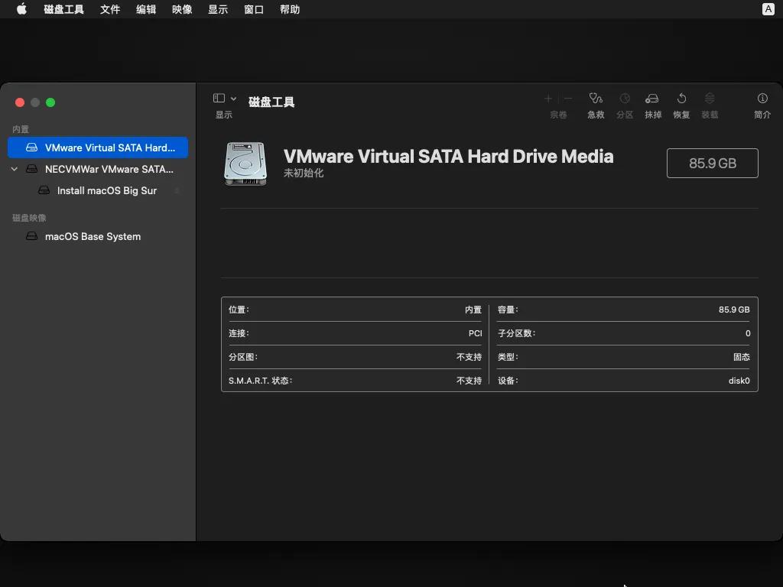The width and height of the screenshot is (783, 587).
Task: Open the Restore (恢复) tool
Action: tap(681, 99)
